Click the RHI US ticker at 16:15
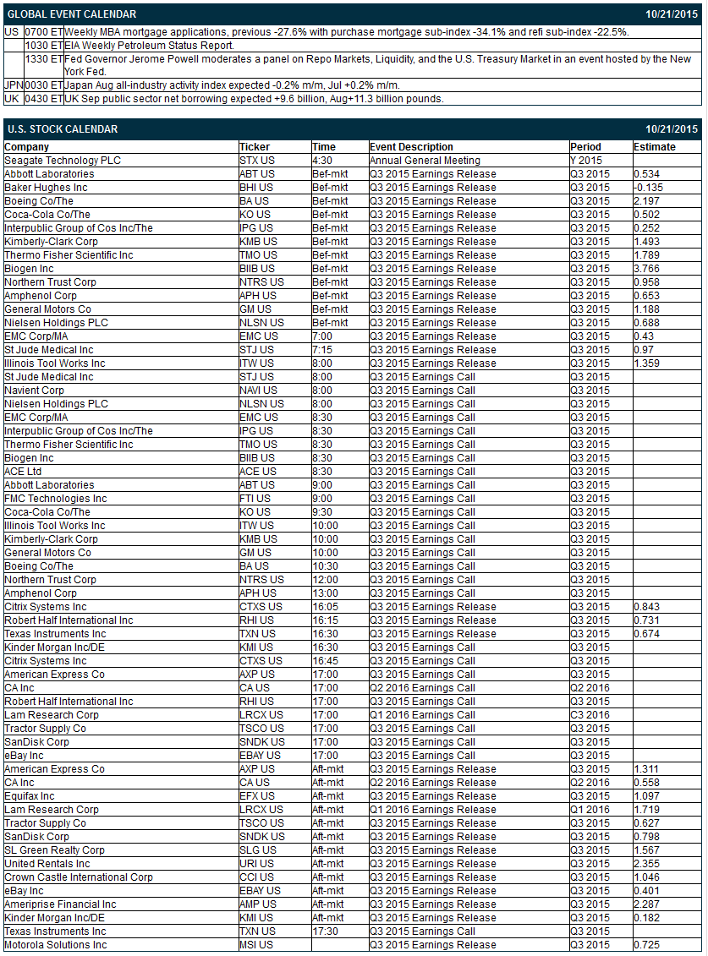This screenshot has width=708, height=956. (x=256, y=620)
